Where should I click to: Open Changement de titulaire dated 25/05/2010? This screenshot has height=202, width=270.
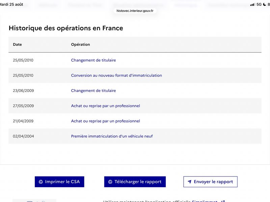93,60
